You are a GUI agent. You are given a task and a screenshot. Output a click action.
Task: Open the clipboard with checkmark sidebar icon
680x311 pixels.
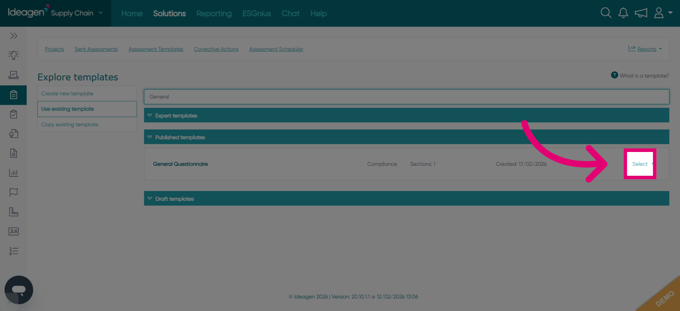[x=13, y=114]
